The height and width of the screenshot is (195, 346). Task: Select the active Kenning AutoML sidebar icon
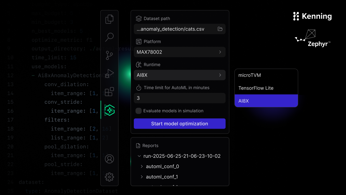109,110
